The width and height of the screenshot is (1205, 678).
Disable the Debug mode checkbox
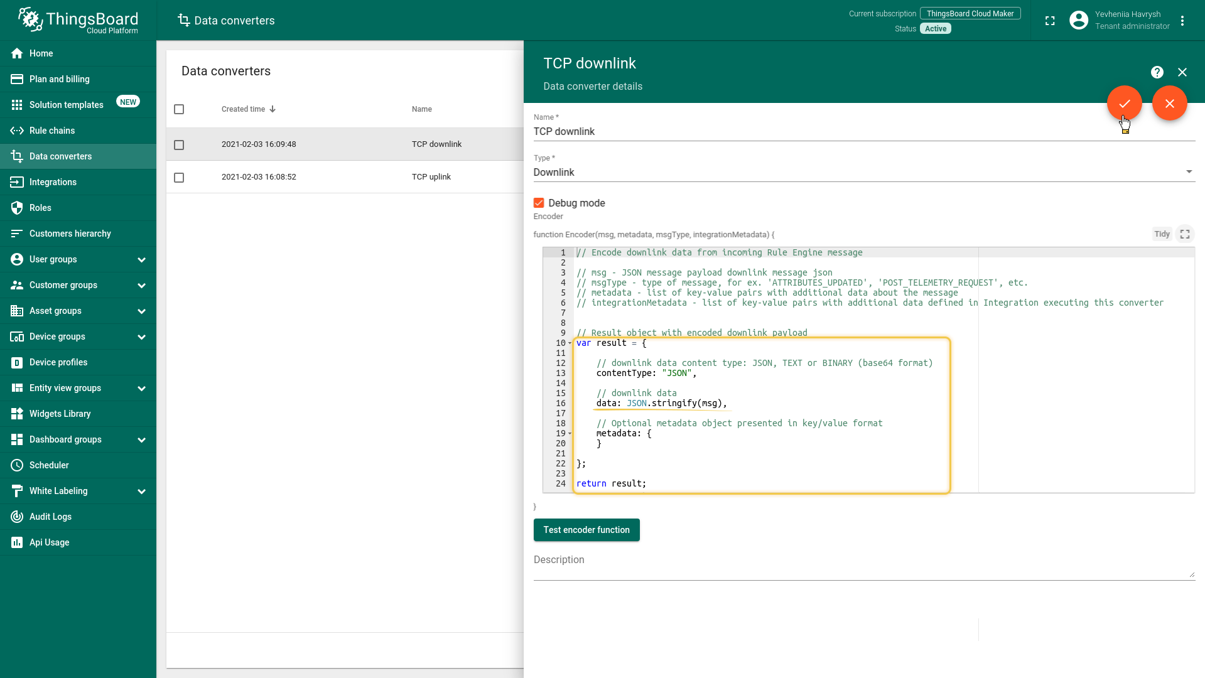(539, 203)
